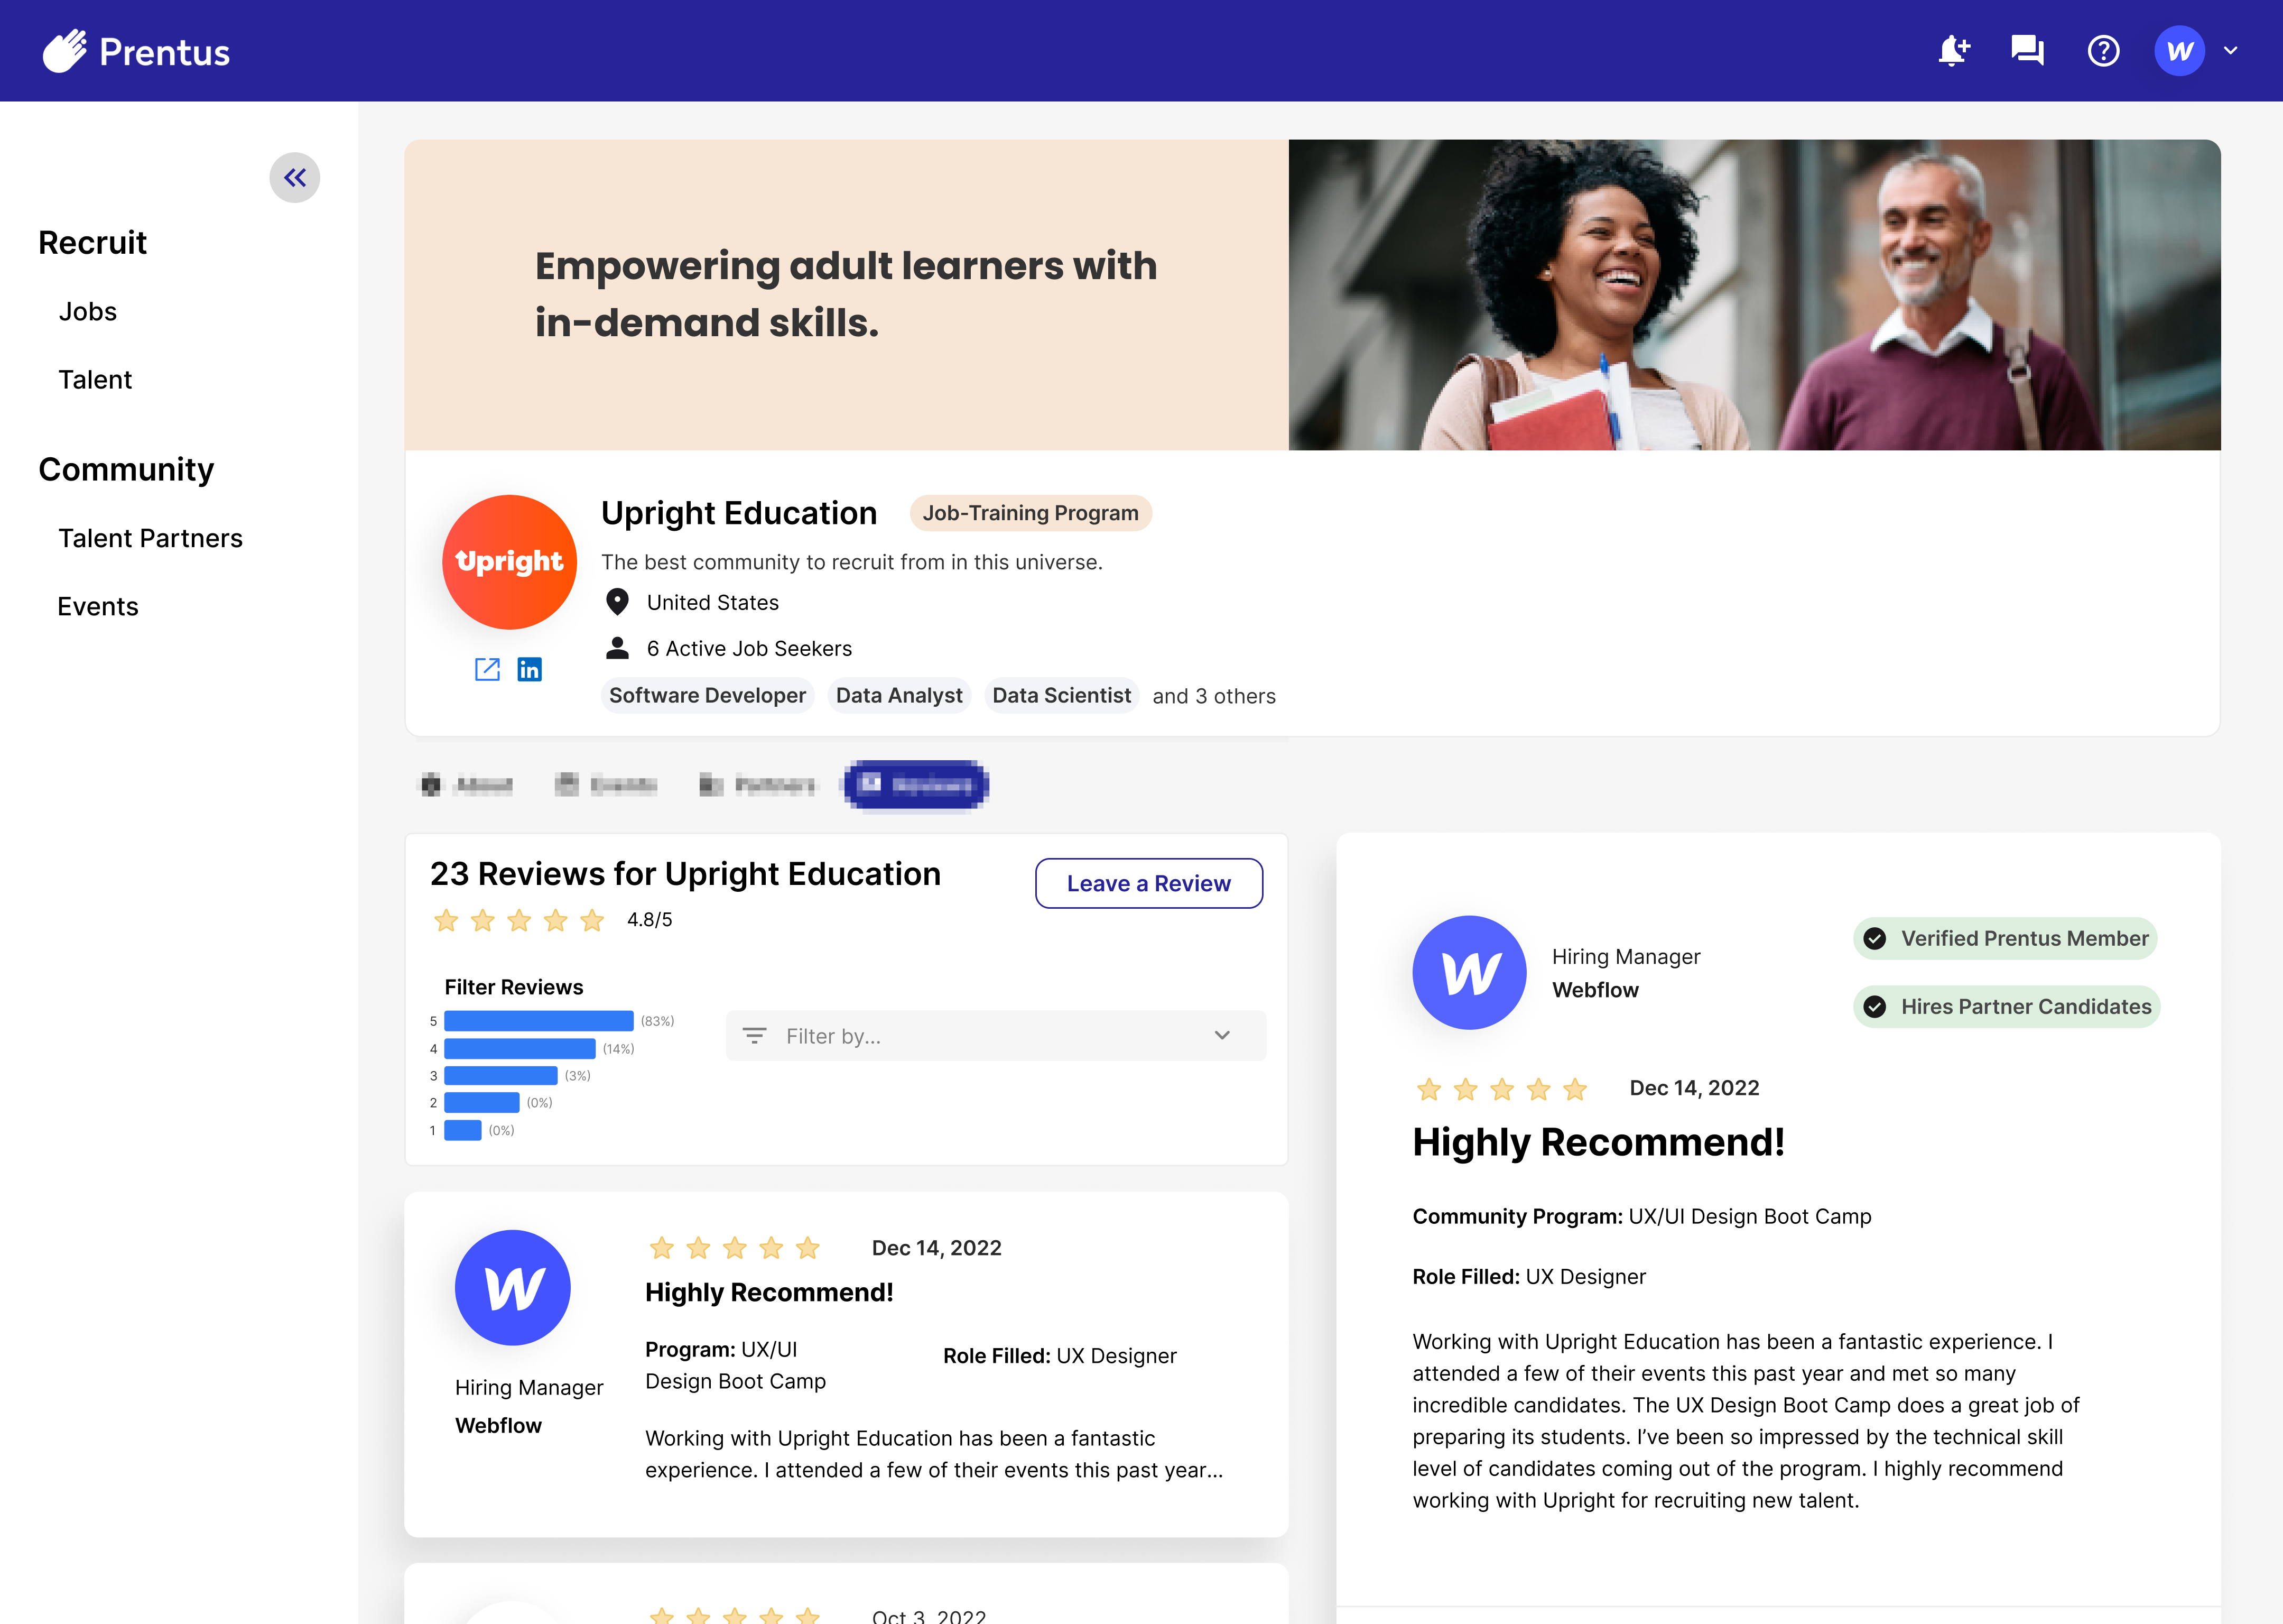This screenshot has width=2283, height=1624.
Task: Click the Leave a Review button
Action: (x=1148, y=884)
